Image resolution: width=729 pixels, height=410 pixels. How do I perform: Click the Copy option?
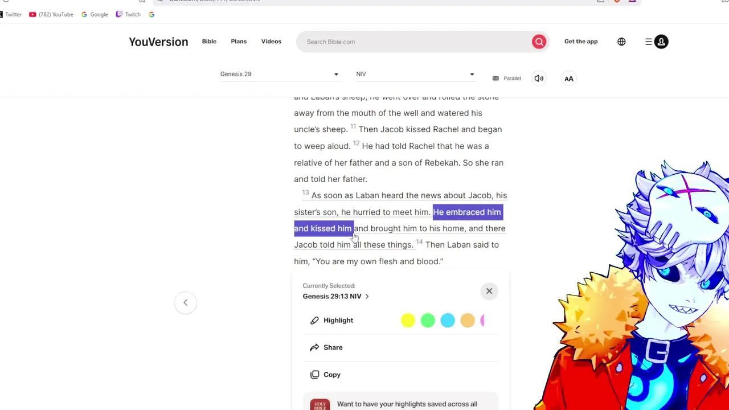pyautogui.click(x=332, y=375)
